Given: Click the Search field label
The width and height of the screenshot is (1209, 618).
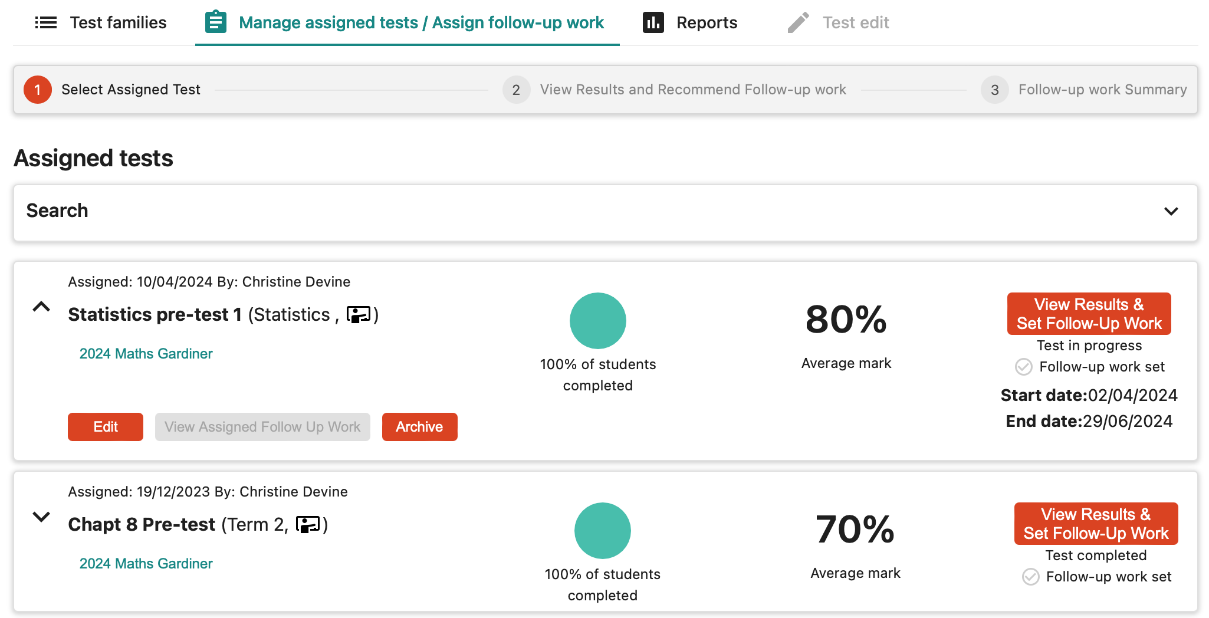Looking at the screenshot, I should 57,211.
